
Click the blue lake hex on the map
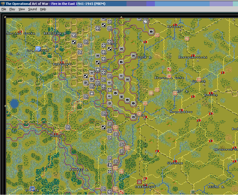(14, 103)
